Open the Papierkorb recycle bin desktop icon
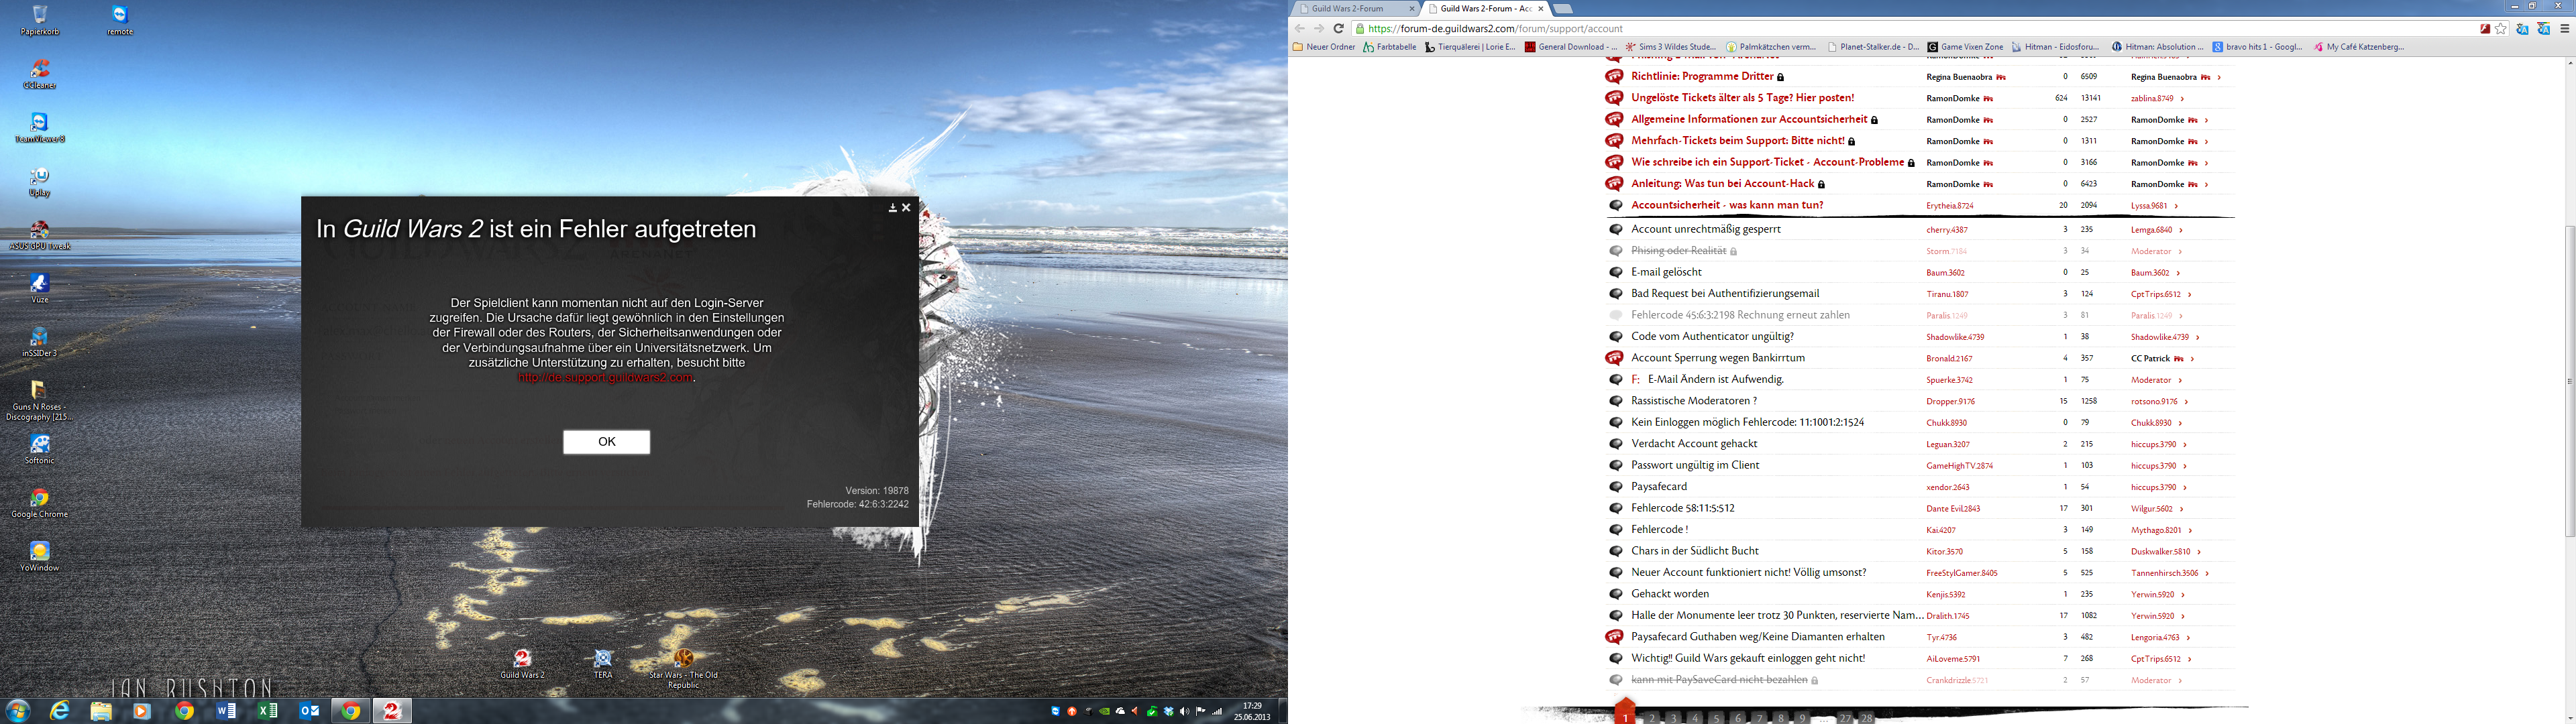This screenshot has height=724, width=2576. click(40, 19)
